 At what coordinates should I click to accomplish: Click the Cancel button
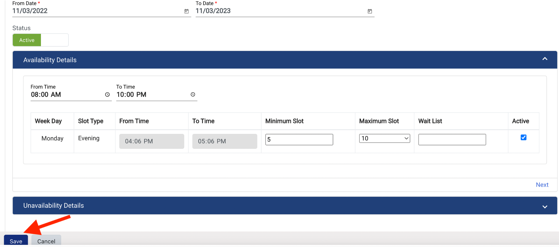click(x=46, y=241)
